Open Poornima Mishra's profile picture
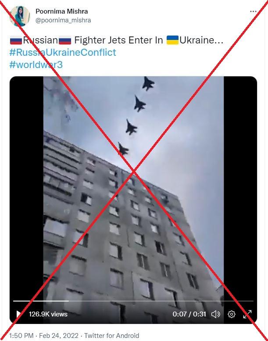 (20, 16)
